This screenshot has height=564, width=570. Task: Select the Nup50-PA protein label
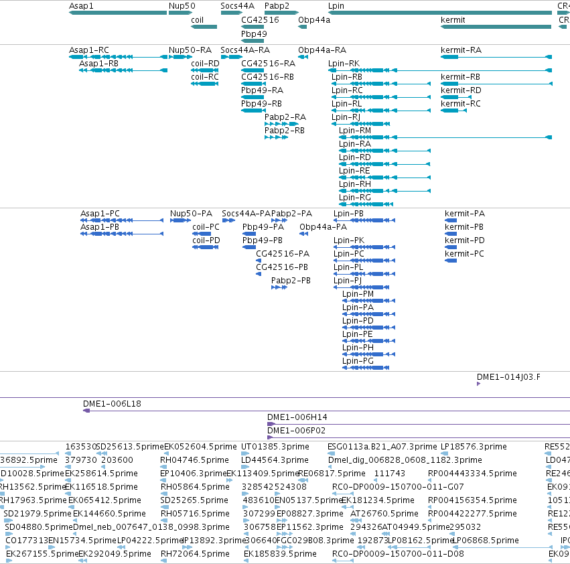pyautogui.click(x=191, y=214)
